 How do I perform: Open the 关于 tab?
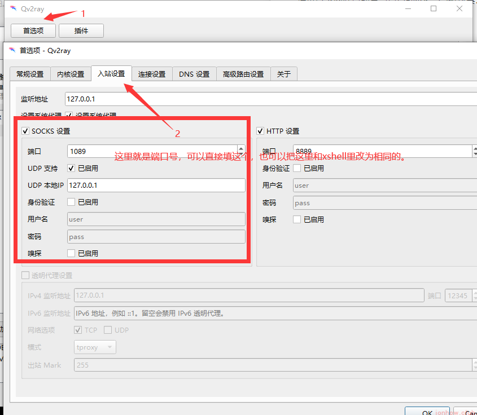point(284,74)
